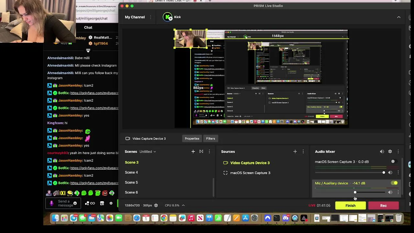The width and height of the screenshot is (414, 233).
Task: Mute all audio via Audio Mixer speaker icon
Action: 382,151
